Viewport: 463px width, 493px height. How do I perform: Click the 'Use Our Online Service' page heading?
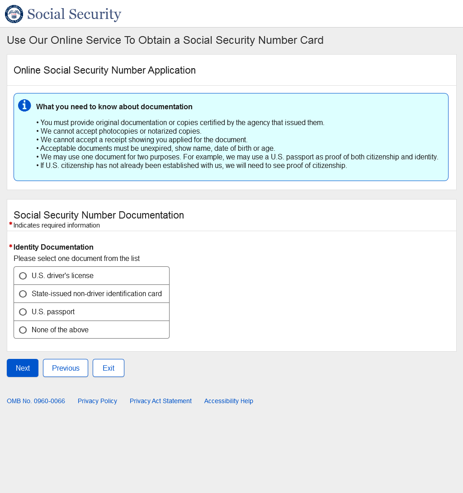tap(165, 40)
